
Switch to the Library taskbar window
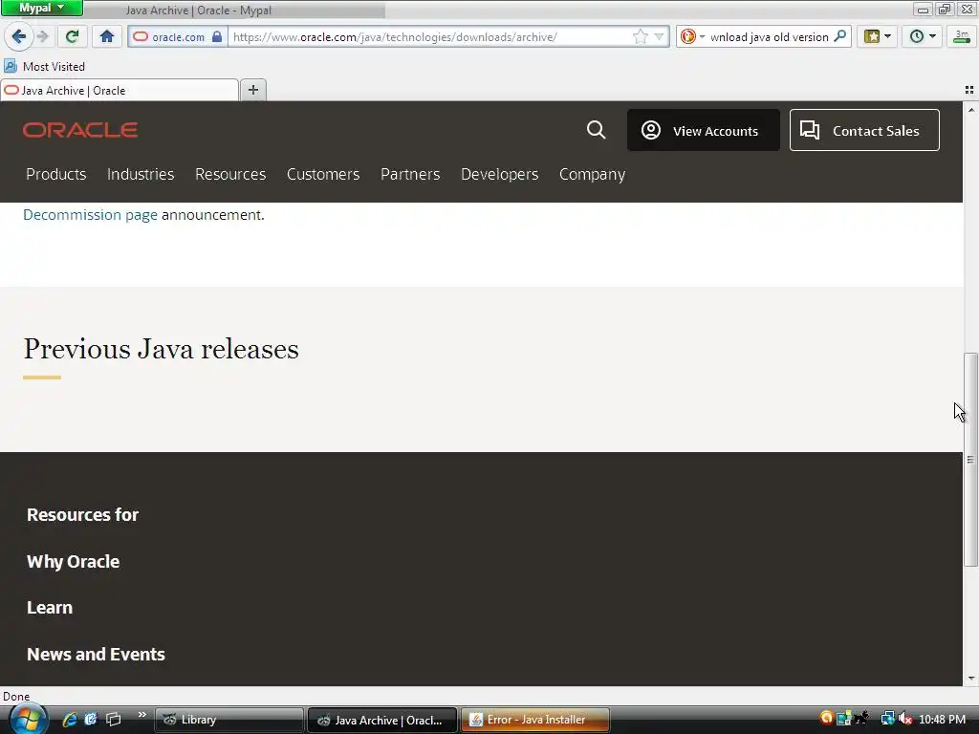click(228, 720)
